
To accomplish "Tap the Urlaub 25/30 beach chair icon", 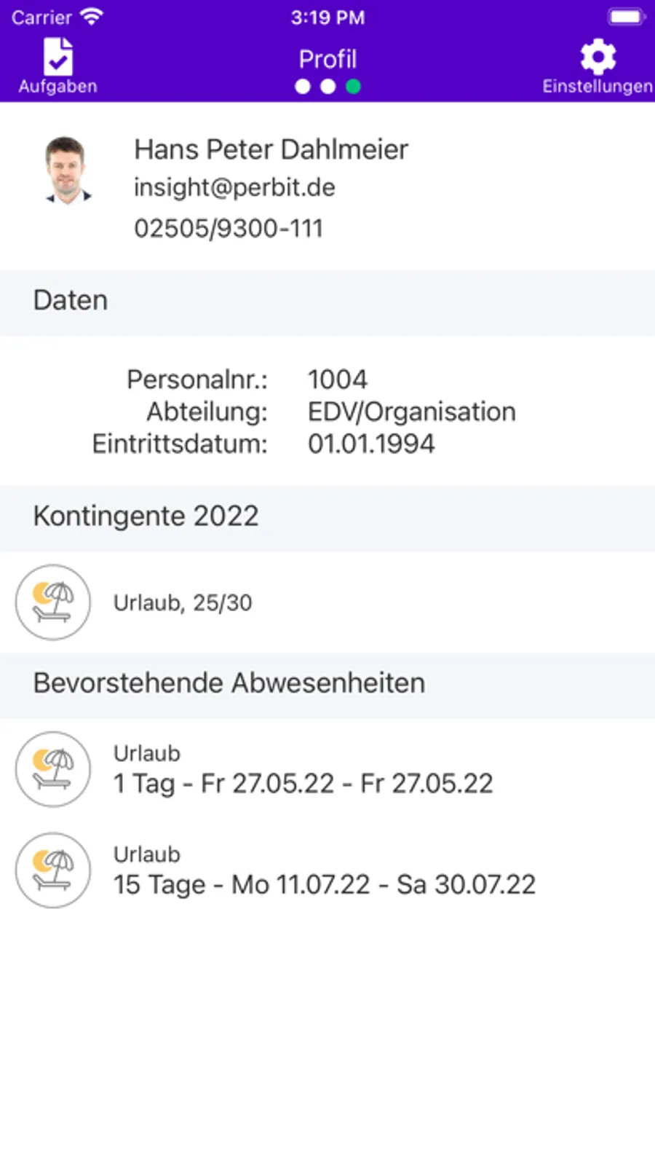I will tap(53, 602).
